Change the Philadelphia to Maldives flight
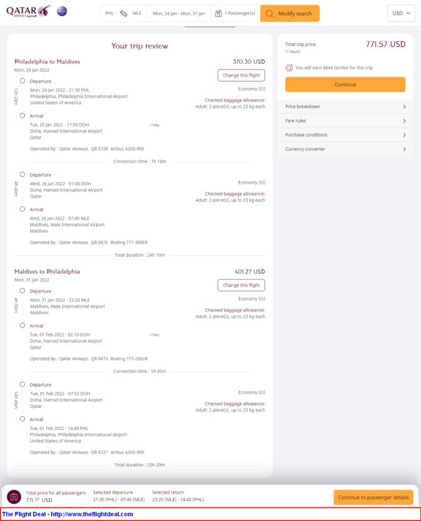 point(241,75)
